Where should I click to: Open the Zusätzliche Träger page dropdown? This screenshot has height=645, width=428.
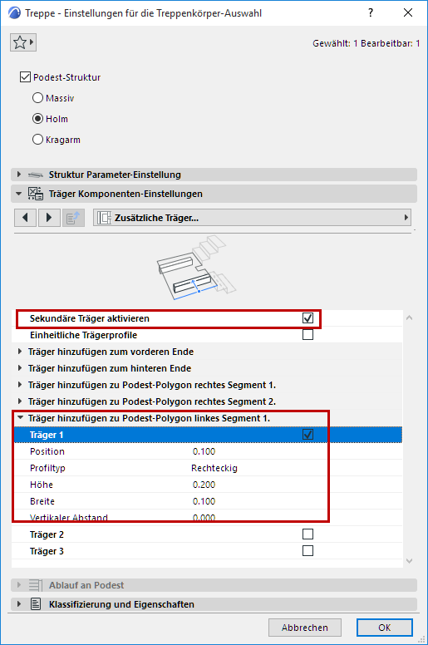pos(253,218)
